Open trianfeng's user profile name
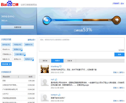This screenshot has width=126, height=103. click(x=55, y=66)
